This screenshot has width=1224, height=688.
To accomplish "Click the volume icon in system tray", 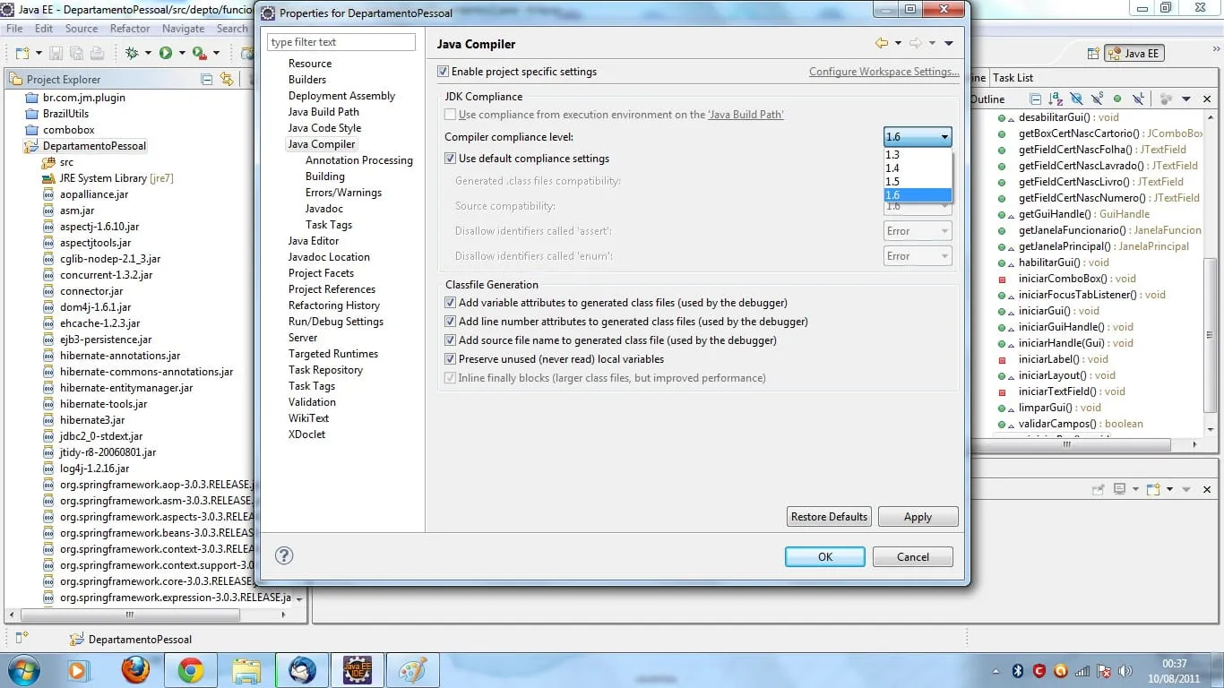I will (1125, 671).
